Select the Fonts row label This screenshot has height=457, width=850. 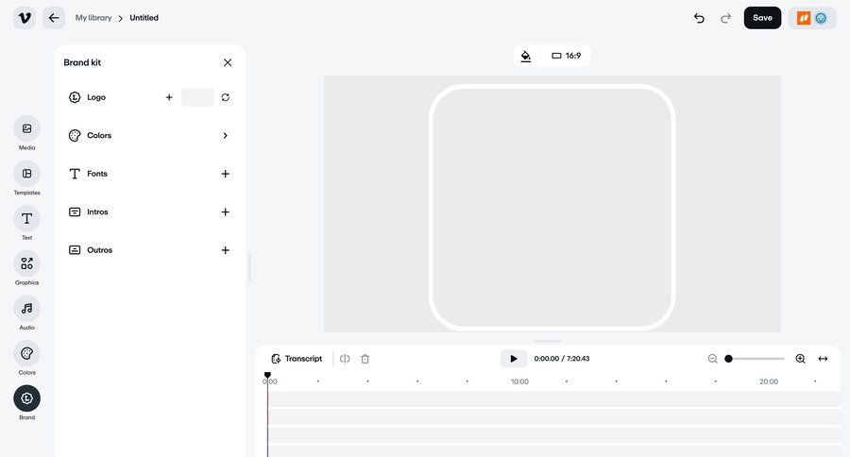[97, 174]
